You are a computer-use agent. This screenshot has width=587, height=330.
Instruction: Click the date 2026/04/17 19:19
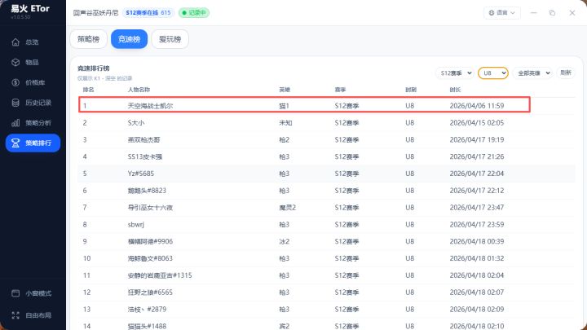pyautogui.click(x=477, y=139)
